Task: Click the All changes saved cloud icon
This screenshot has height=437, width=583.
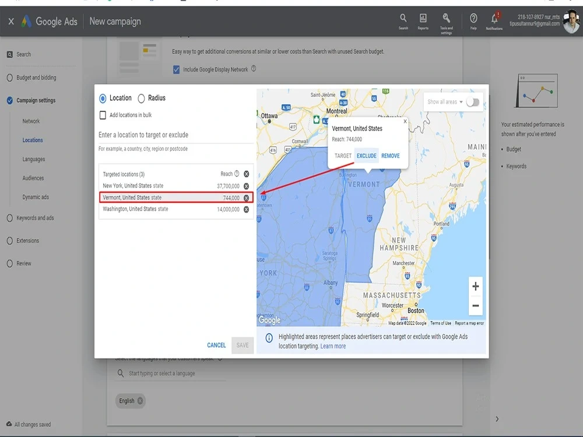Action: [9, 424]
